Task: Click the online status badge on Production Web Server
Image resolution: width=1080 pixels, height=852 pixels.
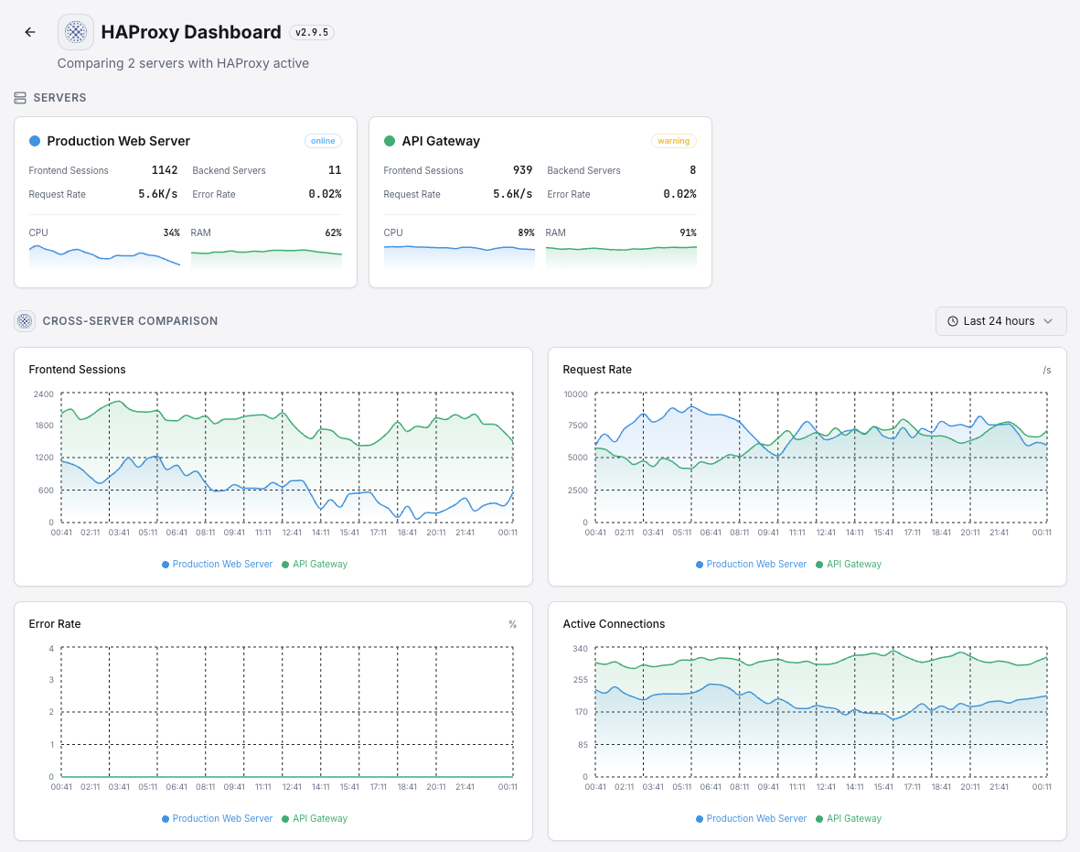Action: [x=323, y=141]
